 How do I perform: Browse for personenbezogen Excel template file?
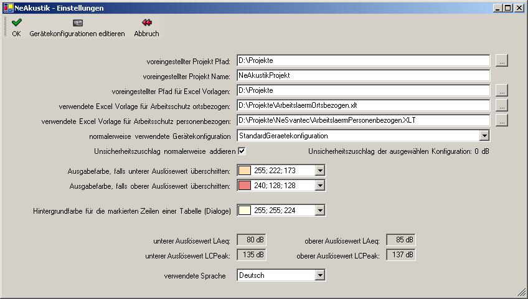(x=502, y=120)
